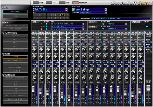Click left arrow of perform name field

tap(34, 9)
